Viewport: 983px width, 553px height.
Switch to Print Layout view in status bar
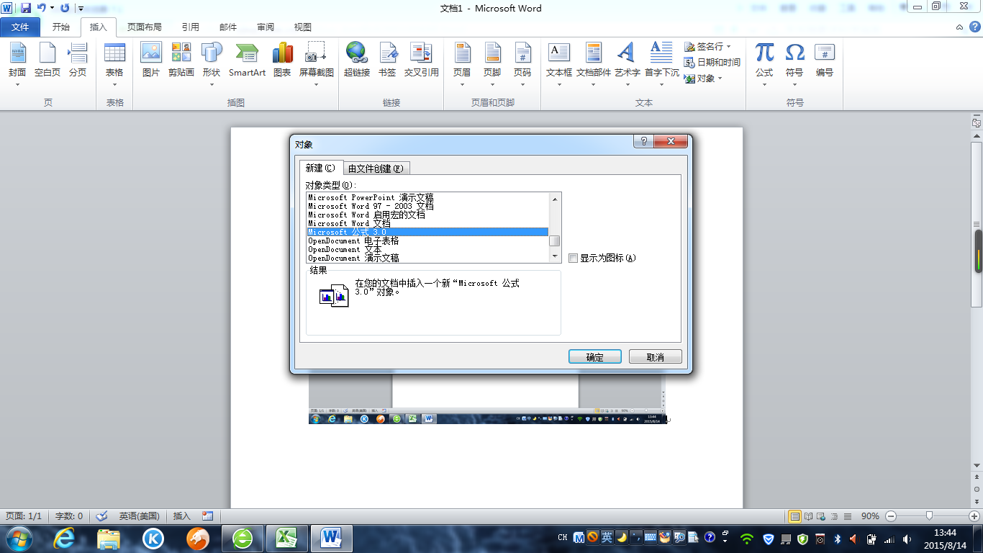[795, 516]
